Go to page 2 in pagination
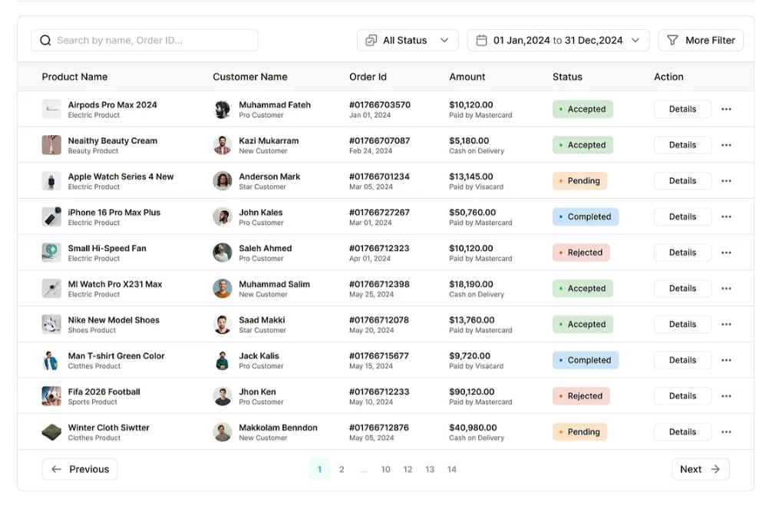The height and width of the screenshot is (509, 779). pos(342,469)
